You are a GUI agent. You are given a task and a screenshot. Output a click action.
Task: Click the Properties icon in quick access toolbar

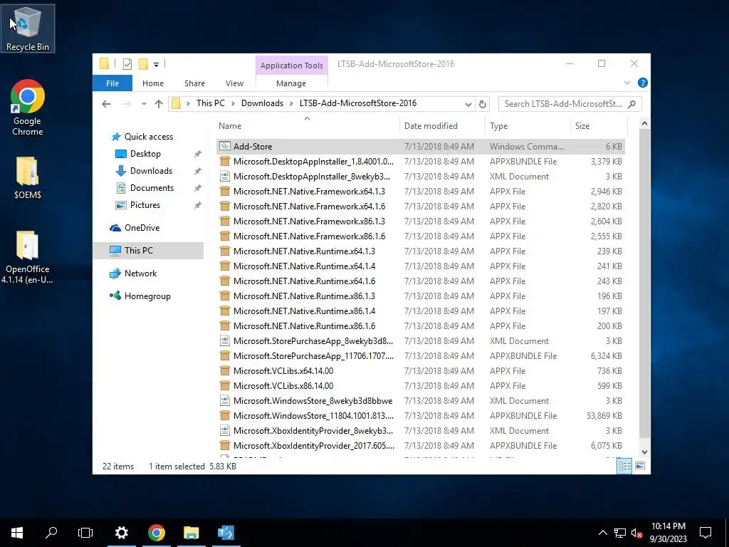[x=127, y=64]
